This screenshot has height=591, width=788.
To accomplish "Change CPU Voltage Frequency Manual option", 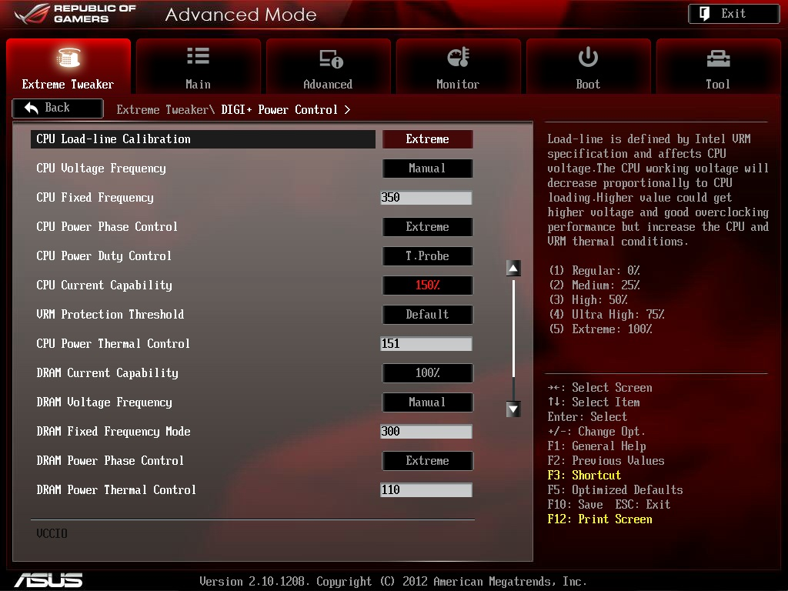I will (427, 169).
